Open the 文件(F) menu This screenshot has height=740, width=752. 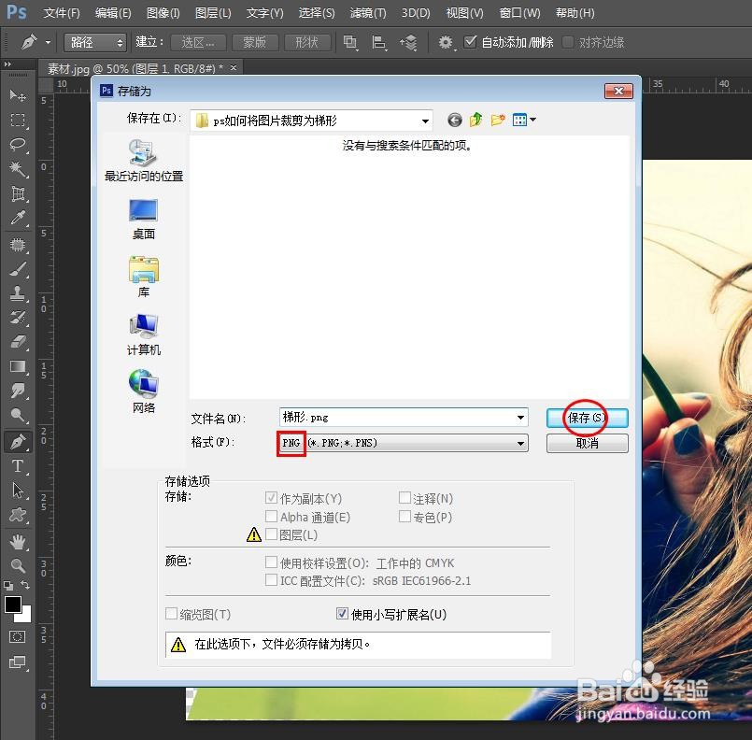click(62, 13)
